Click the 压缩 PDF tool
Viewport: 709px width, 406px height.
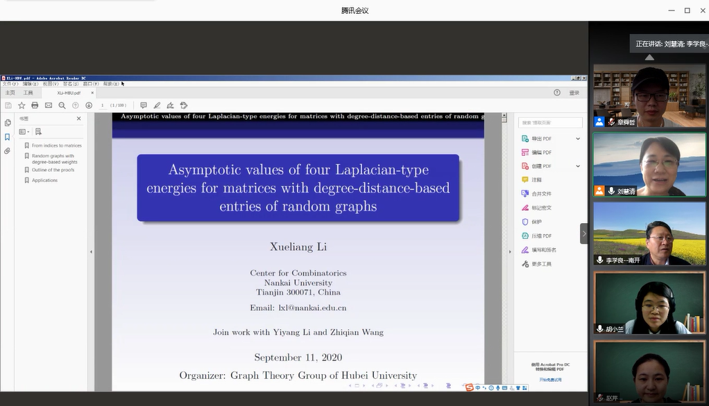pos(541,236)
